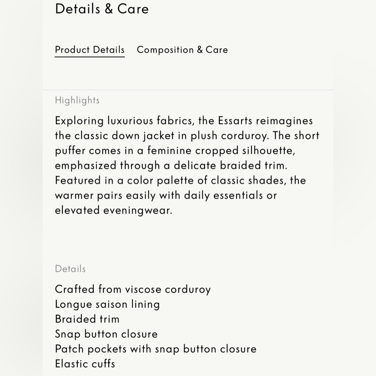Viewport: 376px width, 376px height.
Task: Click the 'Elastic cuffs' detail line
Action: point(85,364)
